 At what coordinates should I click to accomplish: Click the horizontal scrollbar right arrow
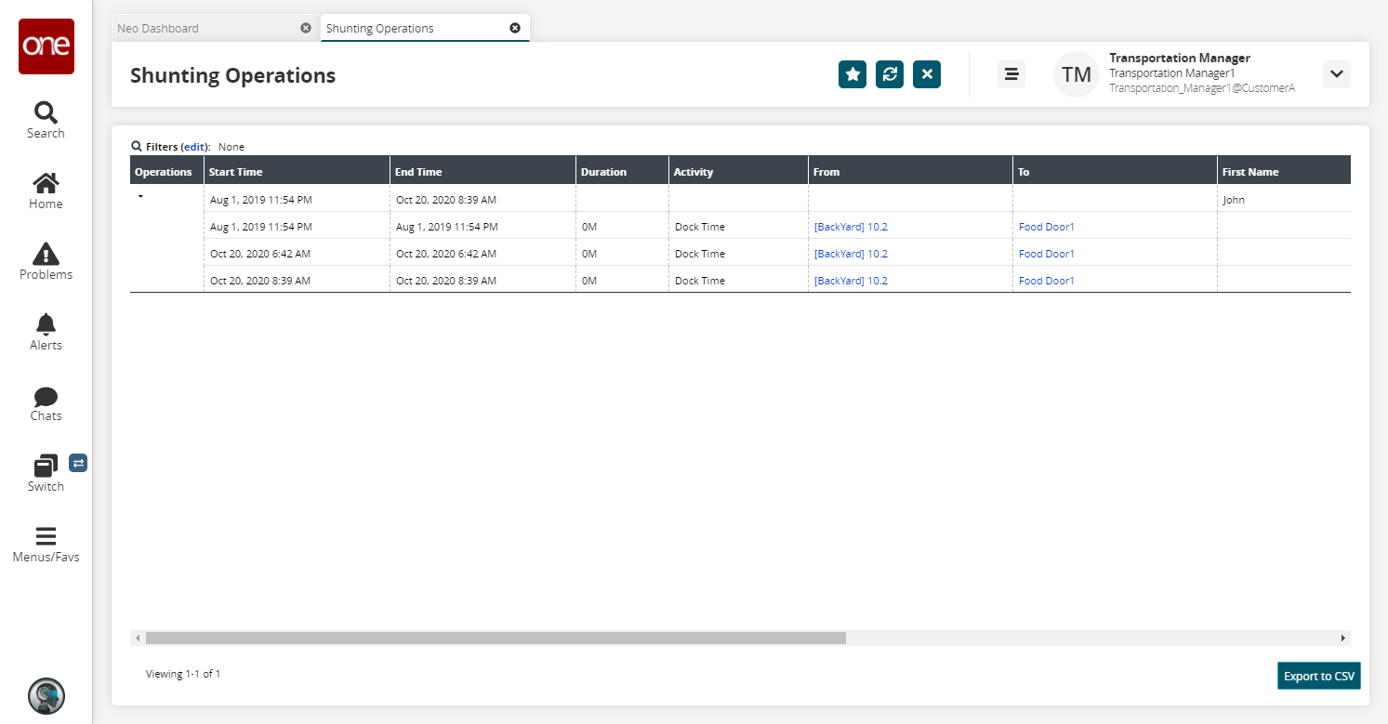click(1342, 638)
